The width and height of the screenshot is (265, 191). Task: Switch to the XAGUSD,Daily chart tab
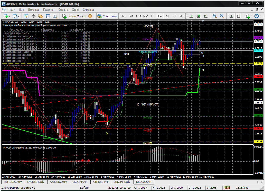pos(35,182)
